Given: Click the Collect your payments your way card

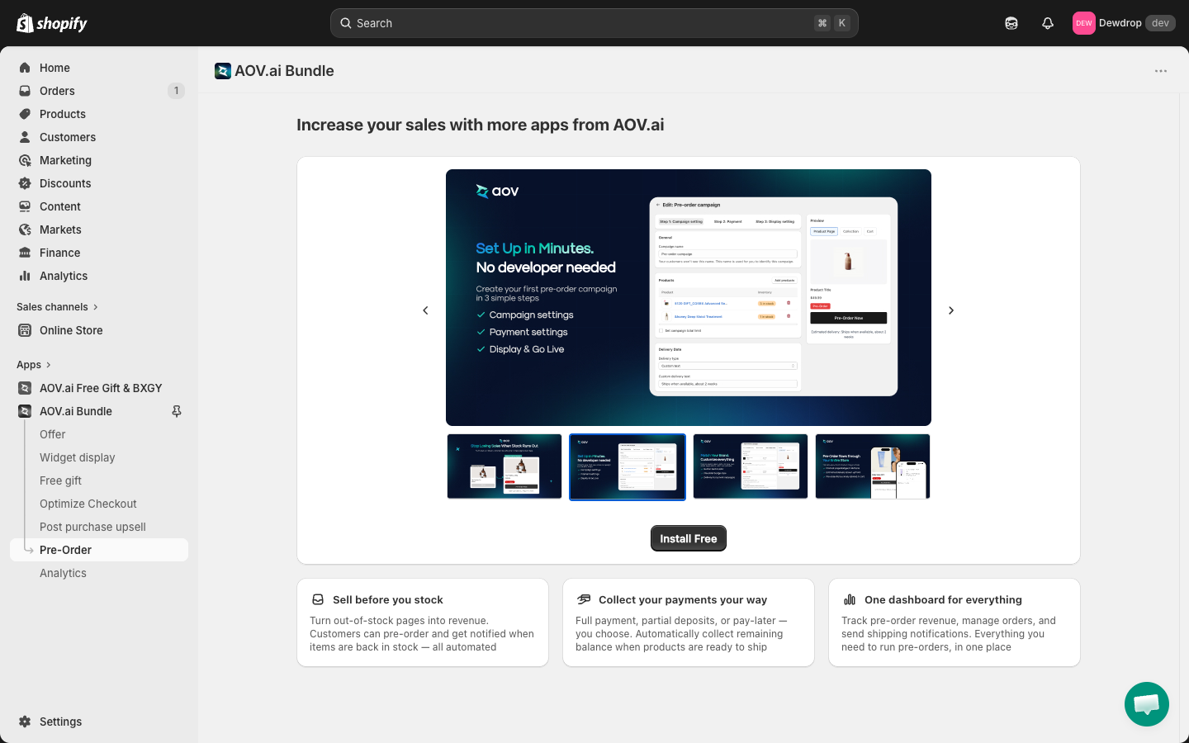Looking at the screenshot, I should [689, 622].
